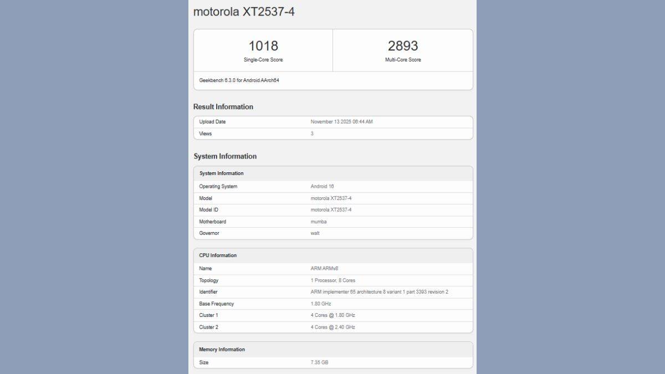
Task: Click the CPU Information table header
Action: [x=218, y=255]
